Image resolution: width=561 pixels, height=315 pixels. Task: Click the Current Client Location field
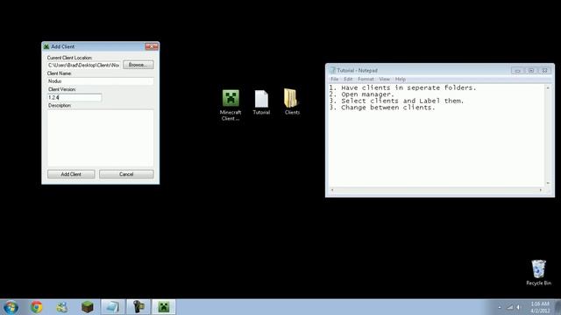click(84, 65)
